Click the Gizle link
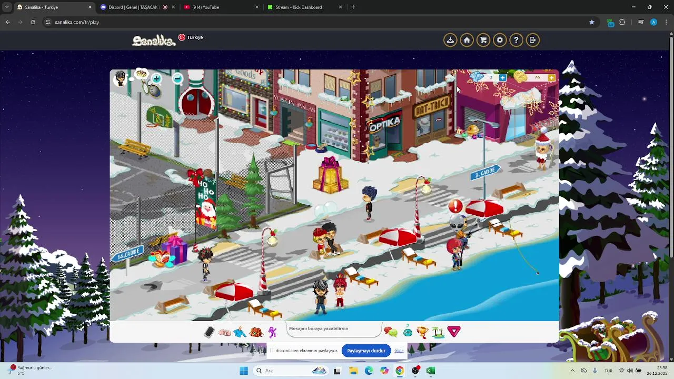674x379 pixels. pyautogui.click(x=399, y=351)
